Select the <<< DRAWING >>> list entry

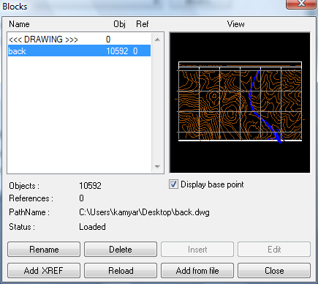tap(79, 40)
